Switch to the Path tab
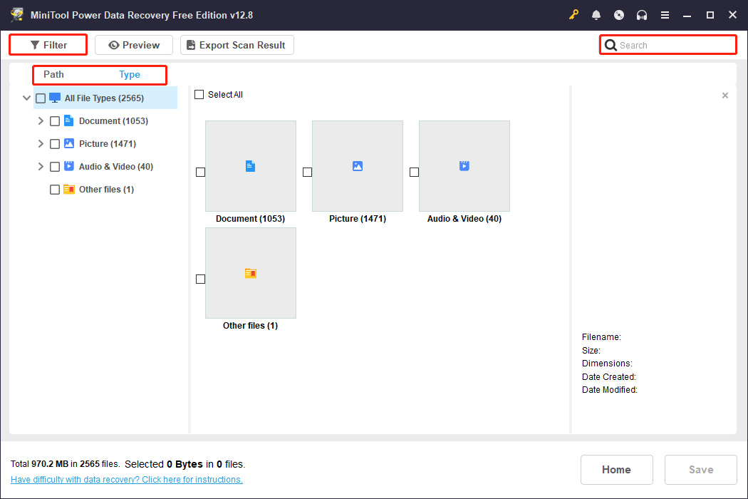The height and width of the screenshot is (499, 748). 53,74
